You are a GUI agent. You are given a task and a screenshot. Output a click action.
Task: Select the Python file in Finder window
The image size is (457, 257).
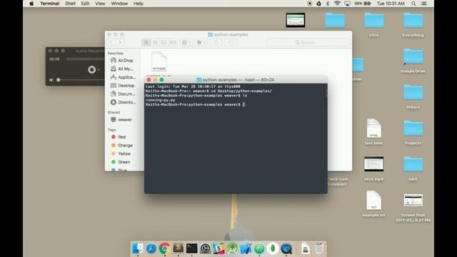pos(159,62)
